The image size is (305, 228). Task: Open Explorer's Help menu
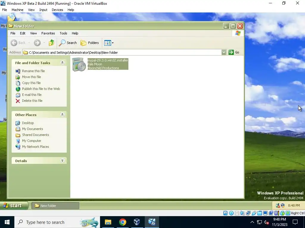point(75,33)
